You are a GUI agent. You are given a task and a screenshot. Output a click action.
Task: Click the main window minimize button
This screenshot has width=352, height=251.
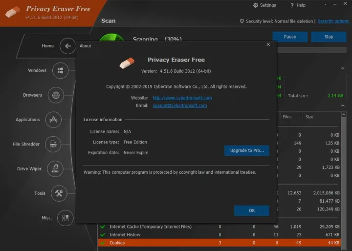click(334, 4)
